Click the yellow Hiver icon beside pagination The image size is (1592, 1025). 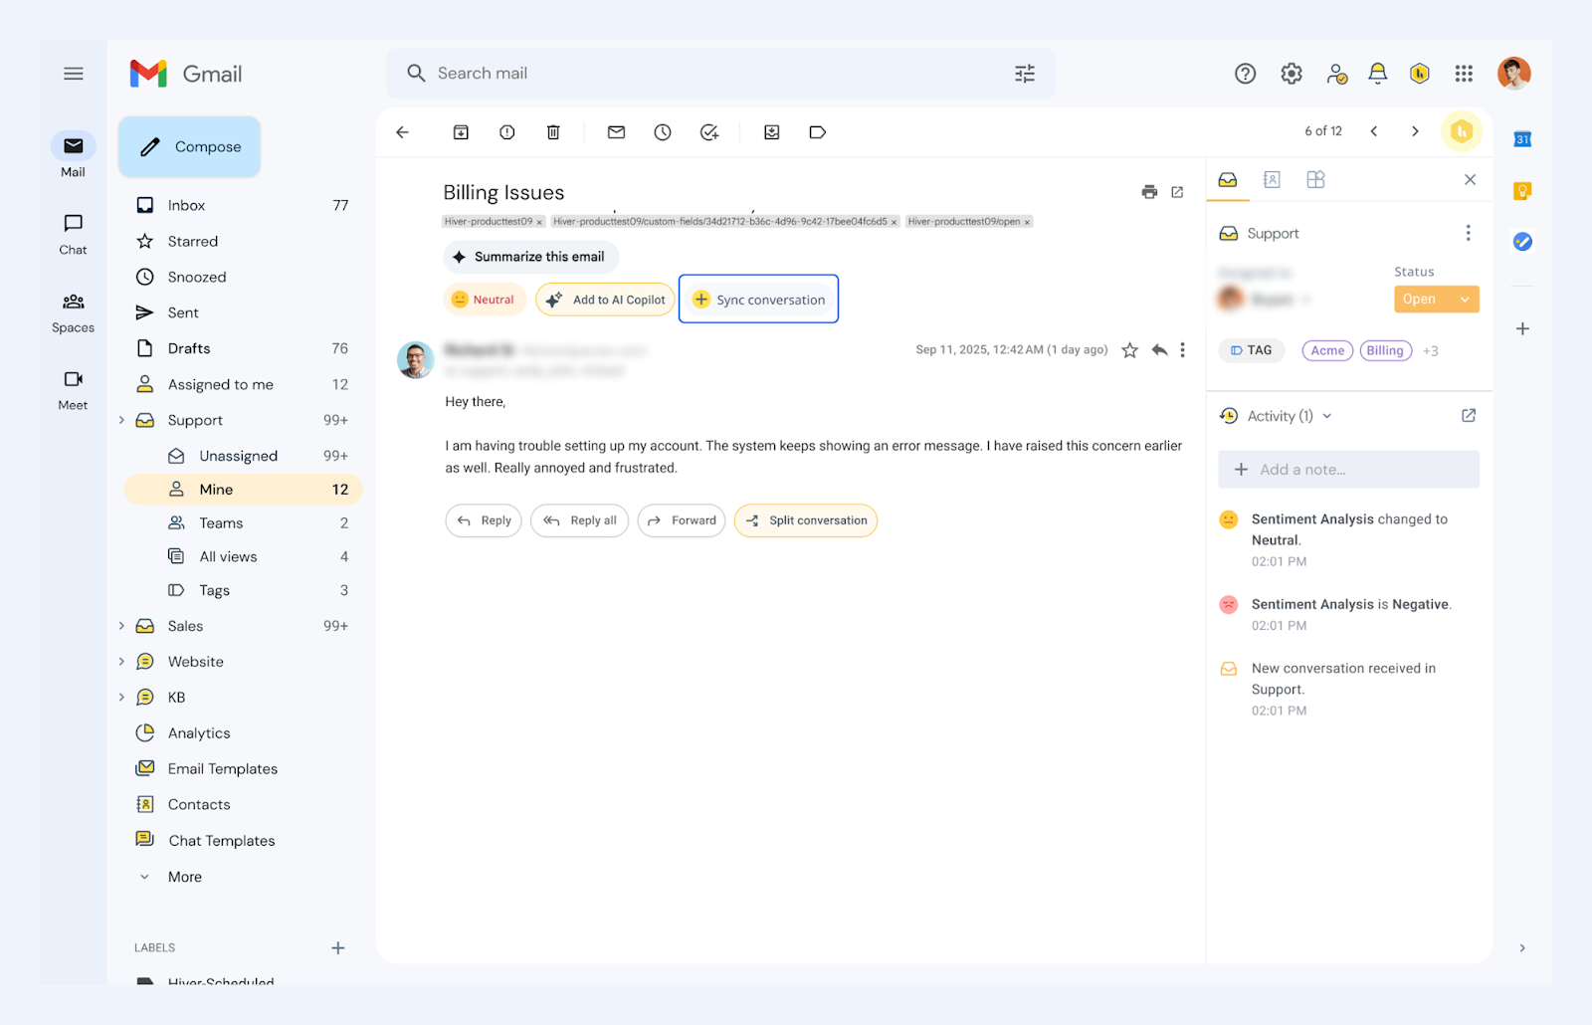pos(1461,131)
